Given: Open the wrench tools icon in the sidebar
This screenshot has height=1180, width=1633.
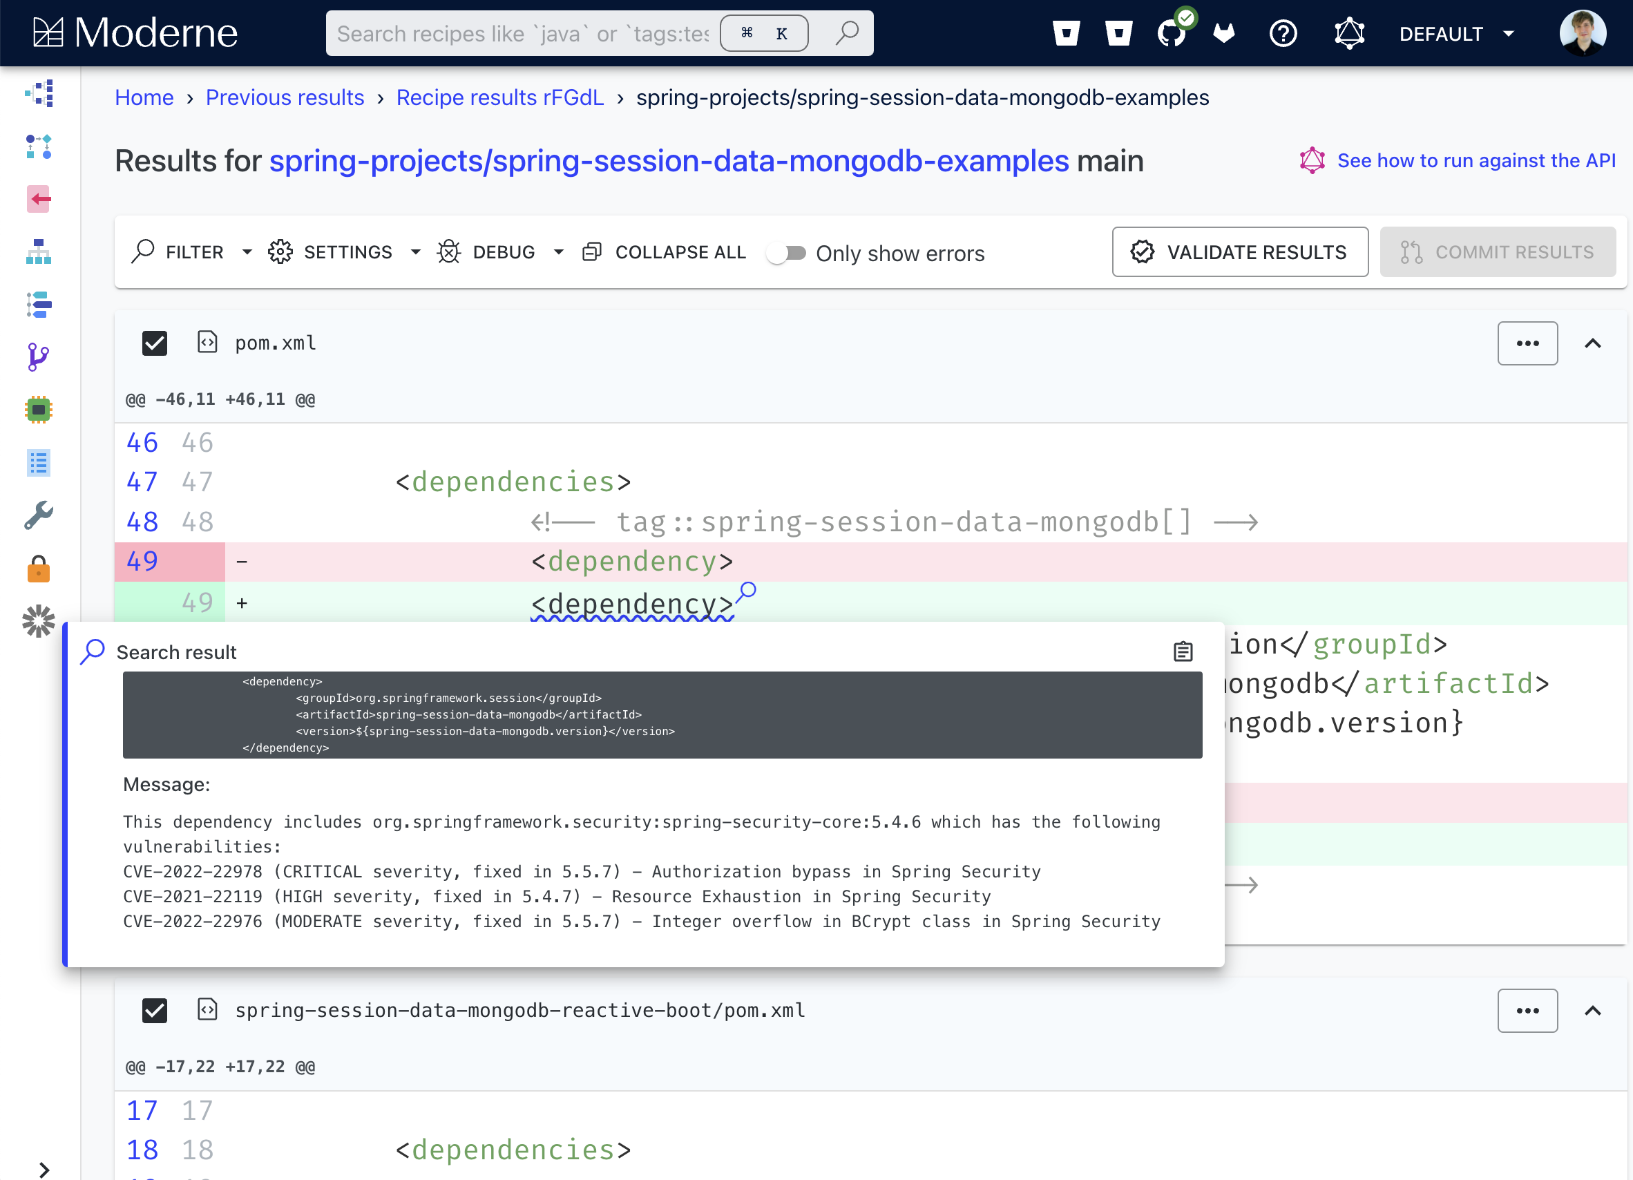Looking at the screenshot, I should pos(39,515).
